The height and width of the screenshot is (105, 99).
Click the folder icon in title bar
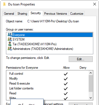pyautogui.click(x=4, y=4)
